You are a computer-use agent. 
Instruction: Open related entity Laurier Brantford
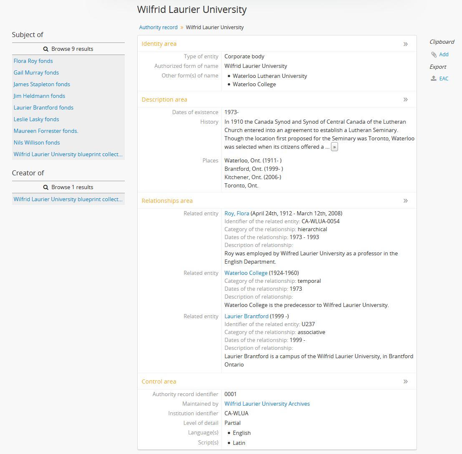coord(246,316)
